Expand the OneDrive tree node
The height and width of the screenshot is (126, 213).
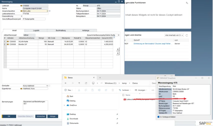tap(64, 105)
